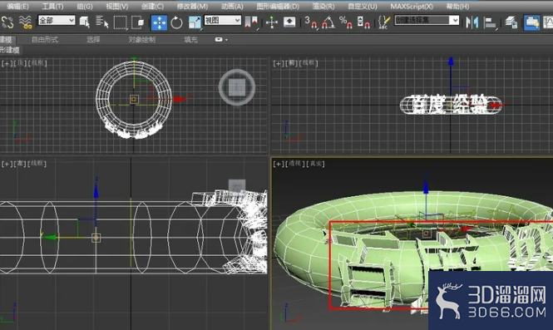Click the Unlink Selection tool
Viewport: 553px width, 330px height.
click(x=7, y=22)
